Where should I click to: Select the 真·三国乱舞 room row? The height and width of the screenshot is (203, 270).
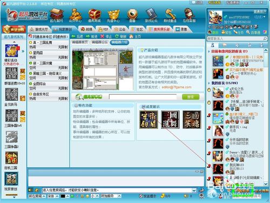pos(48,45)
